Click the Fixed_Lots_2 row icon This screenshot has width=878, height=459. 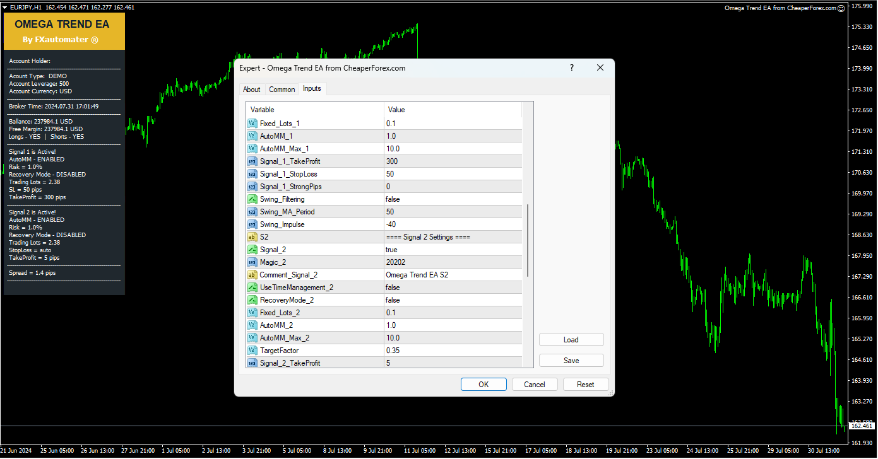tap(252, 313)
